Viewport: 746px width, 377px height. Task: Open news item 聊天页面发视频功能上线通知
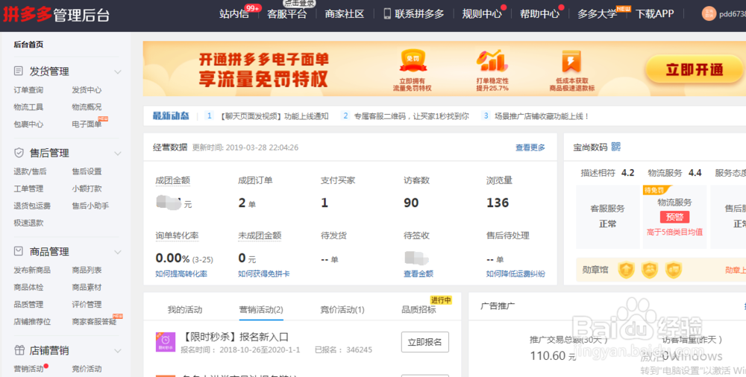[x=274, y=116]
